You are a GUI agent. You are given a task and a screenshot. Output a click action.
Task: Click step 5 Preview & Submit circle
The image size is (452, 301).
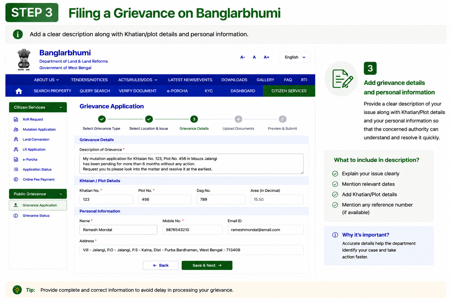tap(282, 119)
